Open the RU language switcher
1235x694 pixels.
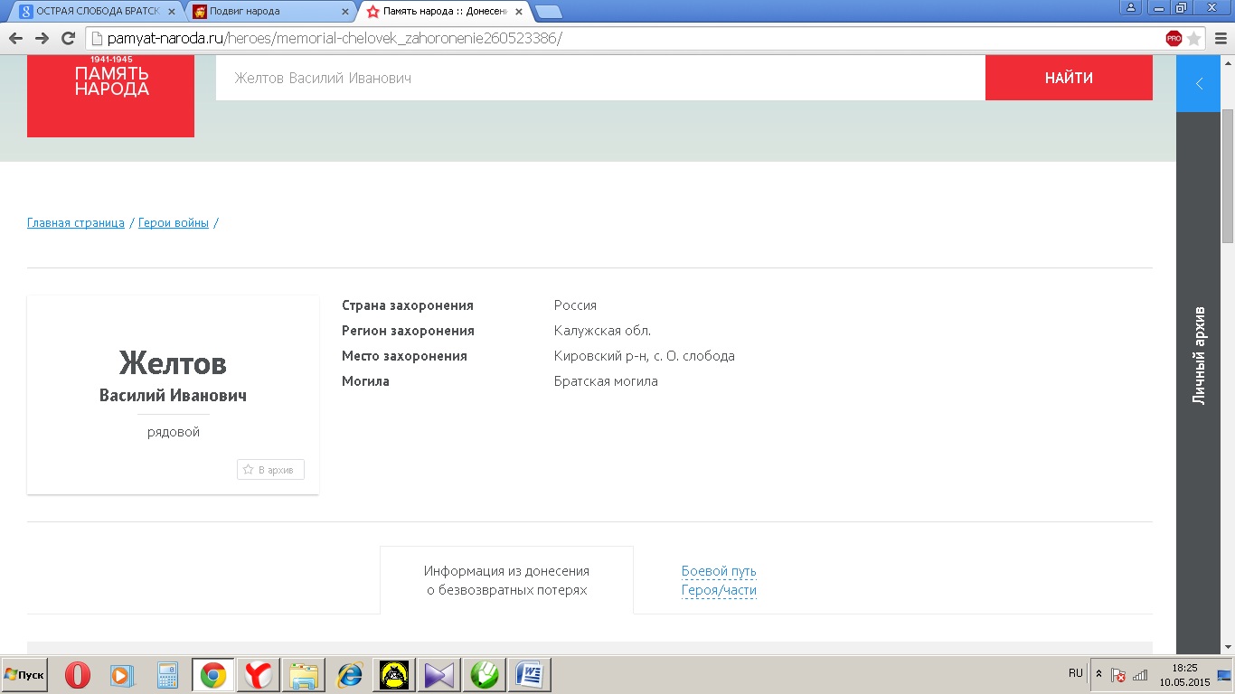tap(1075, 673)
